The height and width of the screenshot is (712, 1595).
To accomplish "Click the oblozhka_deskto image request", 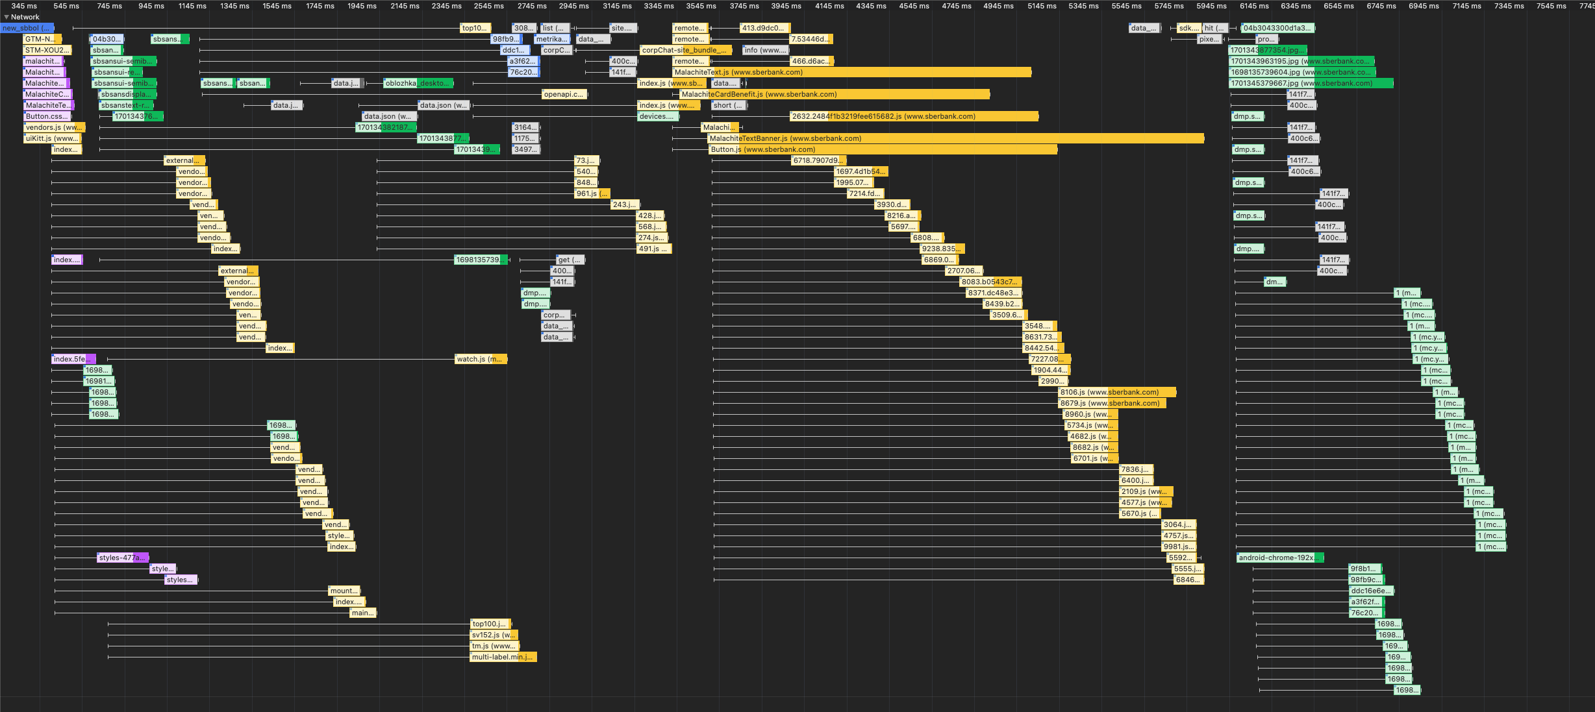I will coord(418,83).
